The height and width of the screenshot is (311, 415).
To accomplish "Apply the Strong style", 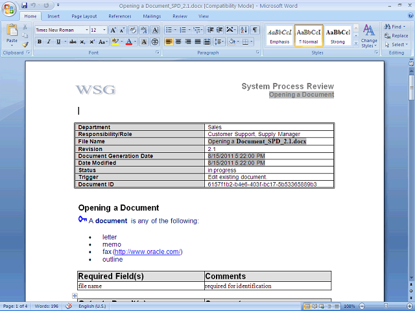I will click(x=338, y=36).
